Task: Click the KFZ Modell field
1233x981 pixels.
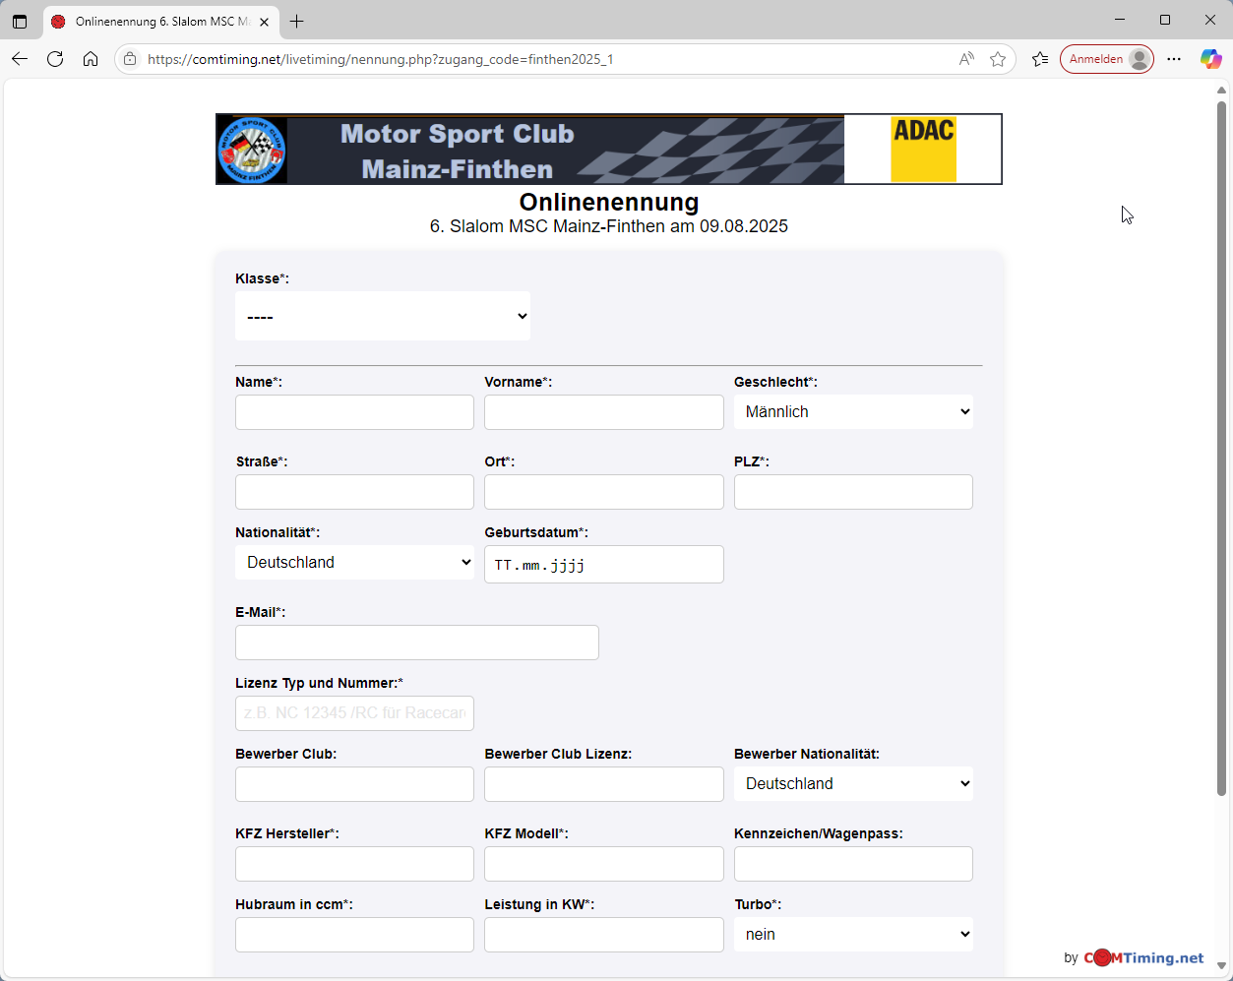Action: click(x=604, y=864)
